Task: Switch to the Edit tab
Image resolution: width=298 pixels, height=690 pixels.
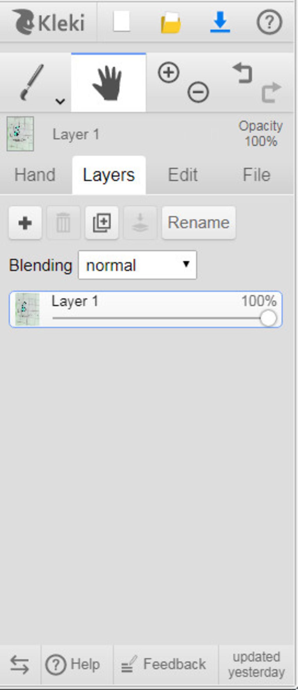Action: (x=183, y=175)
